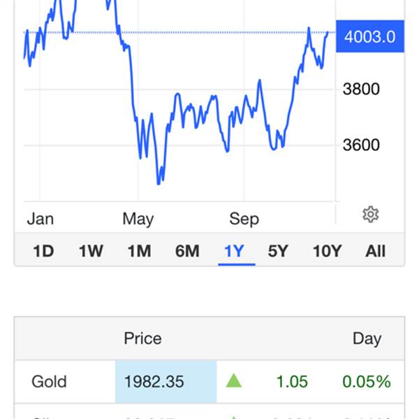Click the green up arrow beside Gold

coord(234,381)
